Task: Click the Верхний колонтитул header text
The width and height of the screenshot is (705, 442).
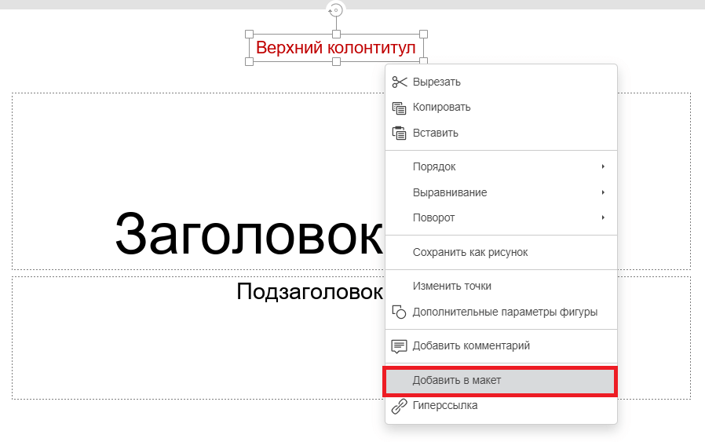Action: (335, 48)
